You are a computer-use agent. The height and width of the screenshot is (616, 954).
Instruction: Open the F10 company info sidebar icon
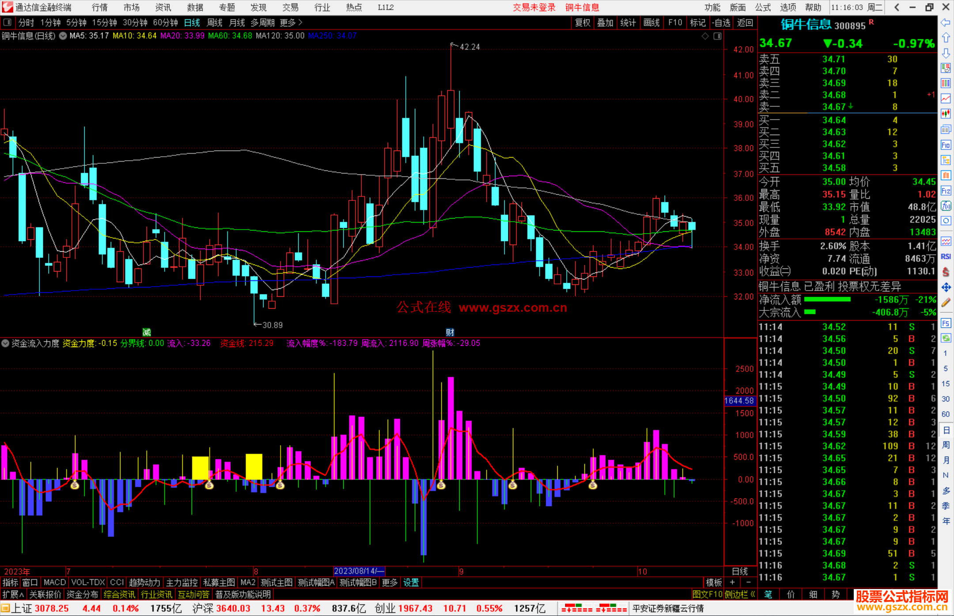[x=946, y=145]
